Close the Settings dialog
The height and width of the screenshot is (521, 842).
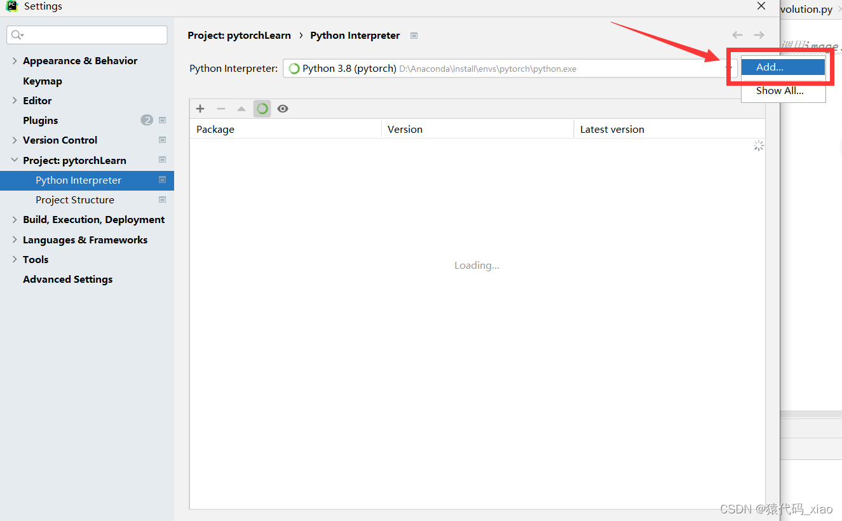[x=761, y=6]
